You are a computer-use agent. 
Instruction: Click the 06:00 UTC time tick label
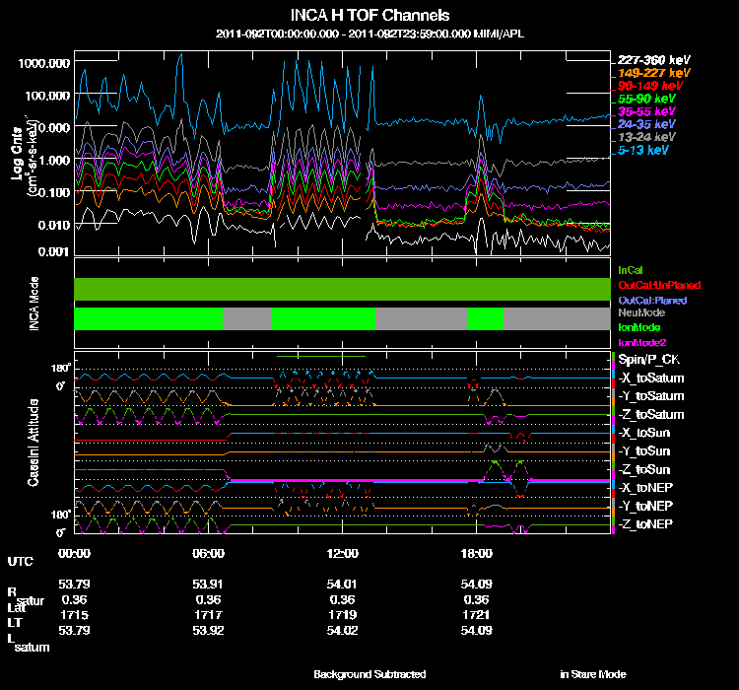click(x=209, y=554)
